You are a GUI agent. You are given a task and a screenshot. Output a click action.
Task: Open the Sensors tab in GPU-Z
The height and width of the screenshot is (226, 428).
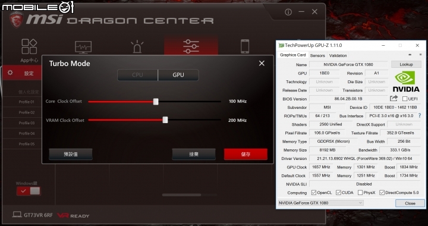317,55
